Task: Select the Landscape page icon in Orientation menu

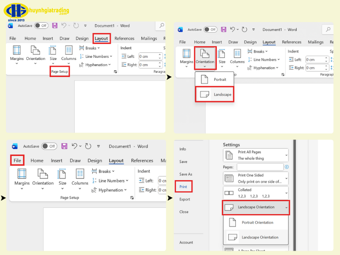Action: [204, 94]
